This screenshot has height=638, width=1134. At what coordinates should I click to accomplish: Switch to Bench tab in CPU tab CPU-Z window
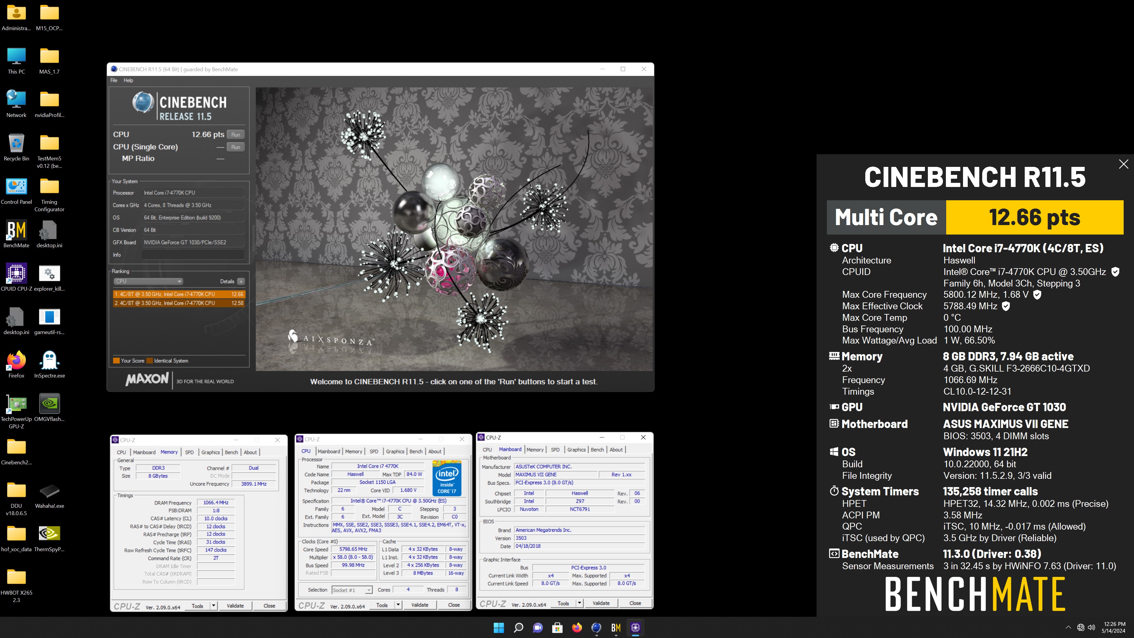416,451
